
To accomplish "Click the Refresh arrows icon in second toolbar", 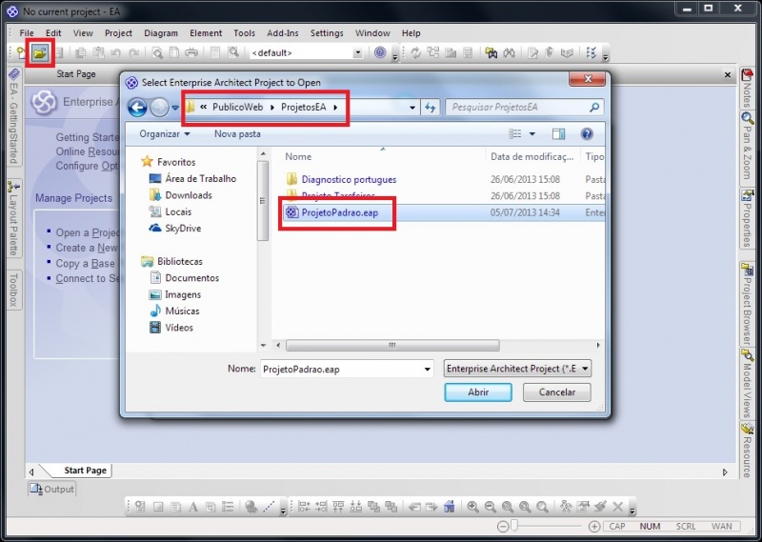I will (415, 52).
